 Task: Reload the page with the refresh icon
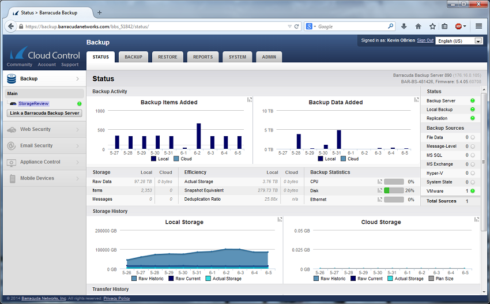[x=296, y=27]
